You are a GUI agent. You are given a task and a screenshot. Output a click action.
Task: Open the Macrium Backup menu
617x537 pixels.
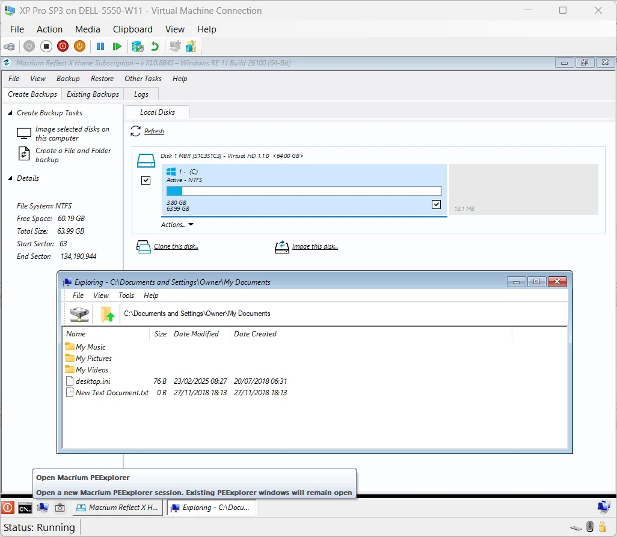tap(68, 79)
